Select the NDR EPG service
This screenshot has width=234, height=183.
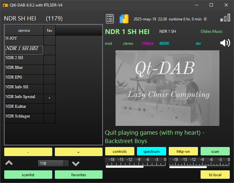[x=24, y=79]
